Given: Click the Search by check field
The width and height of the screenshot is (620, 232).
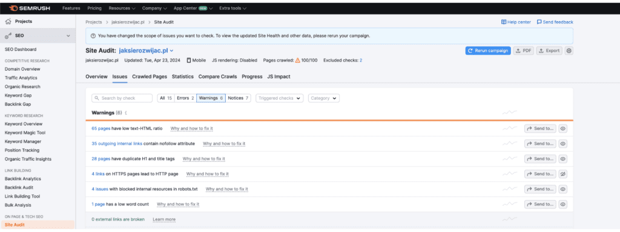Looking at the screenshot, I should pos(122,98).
